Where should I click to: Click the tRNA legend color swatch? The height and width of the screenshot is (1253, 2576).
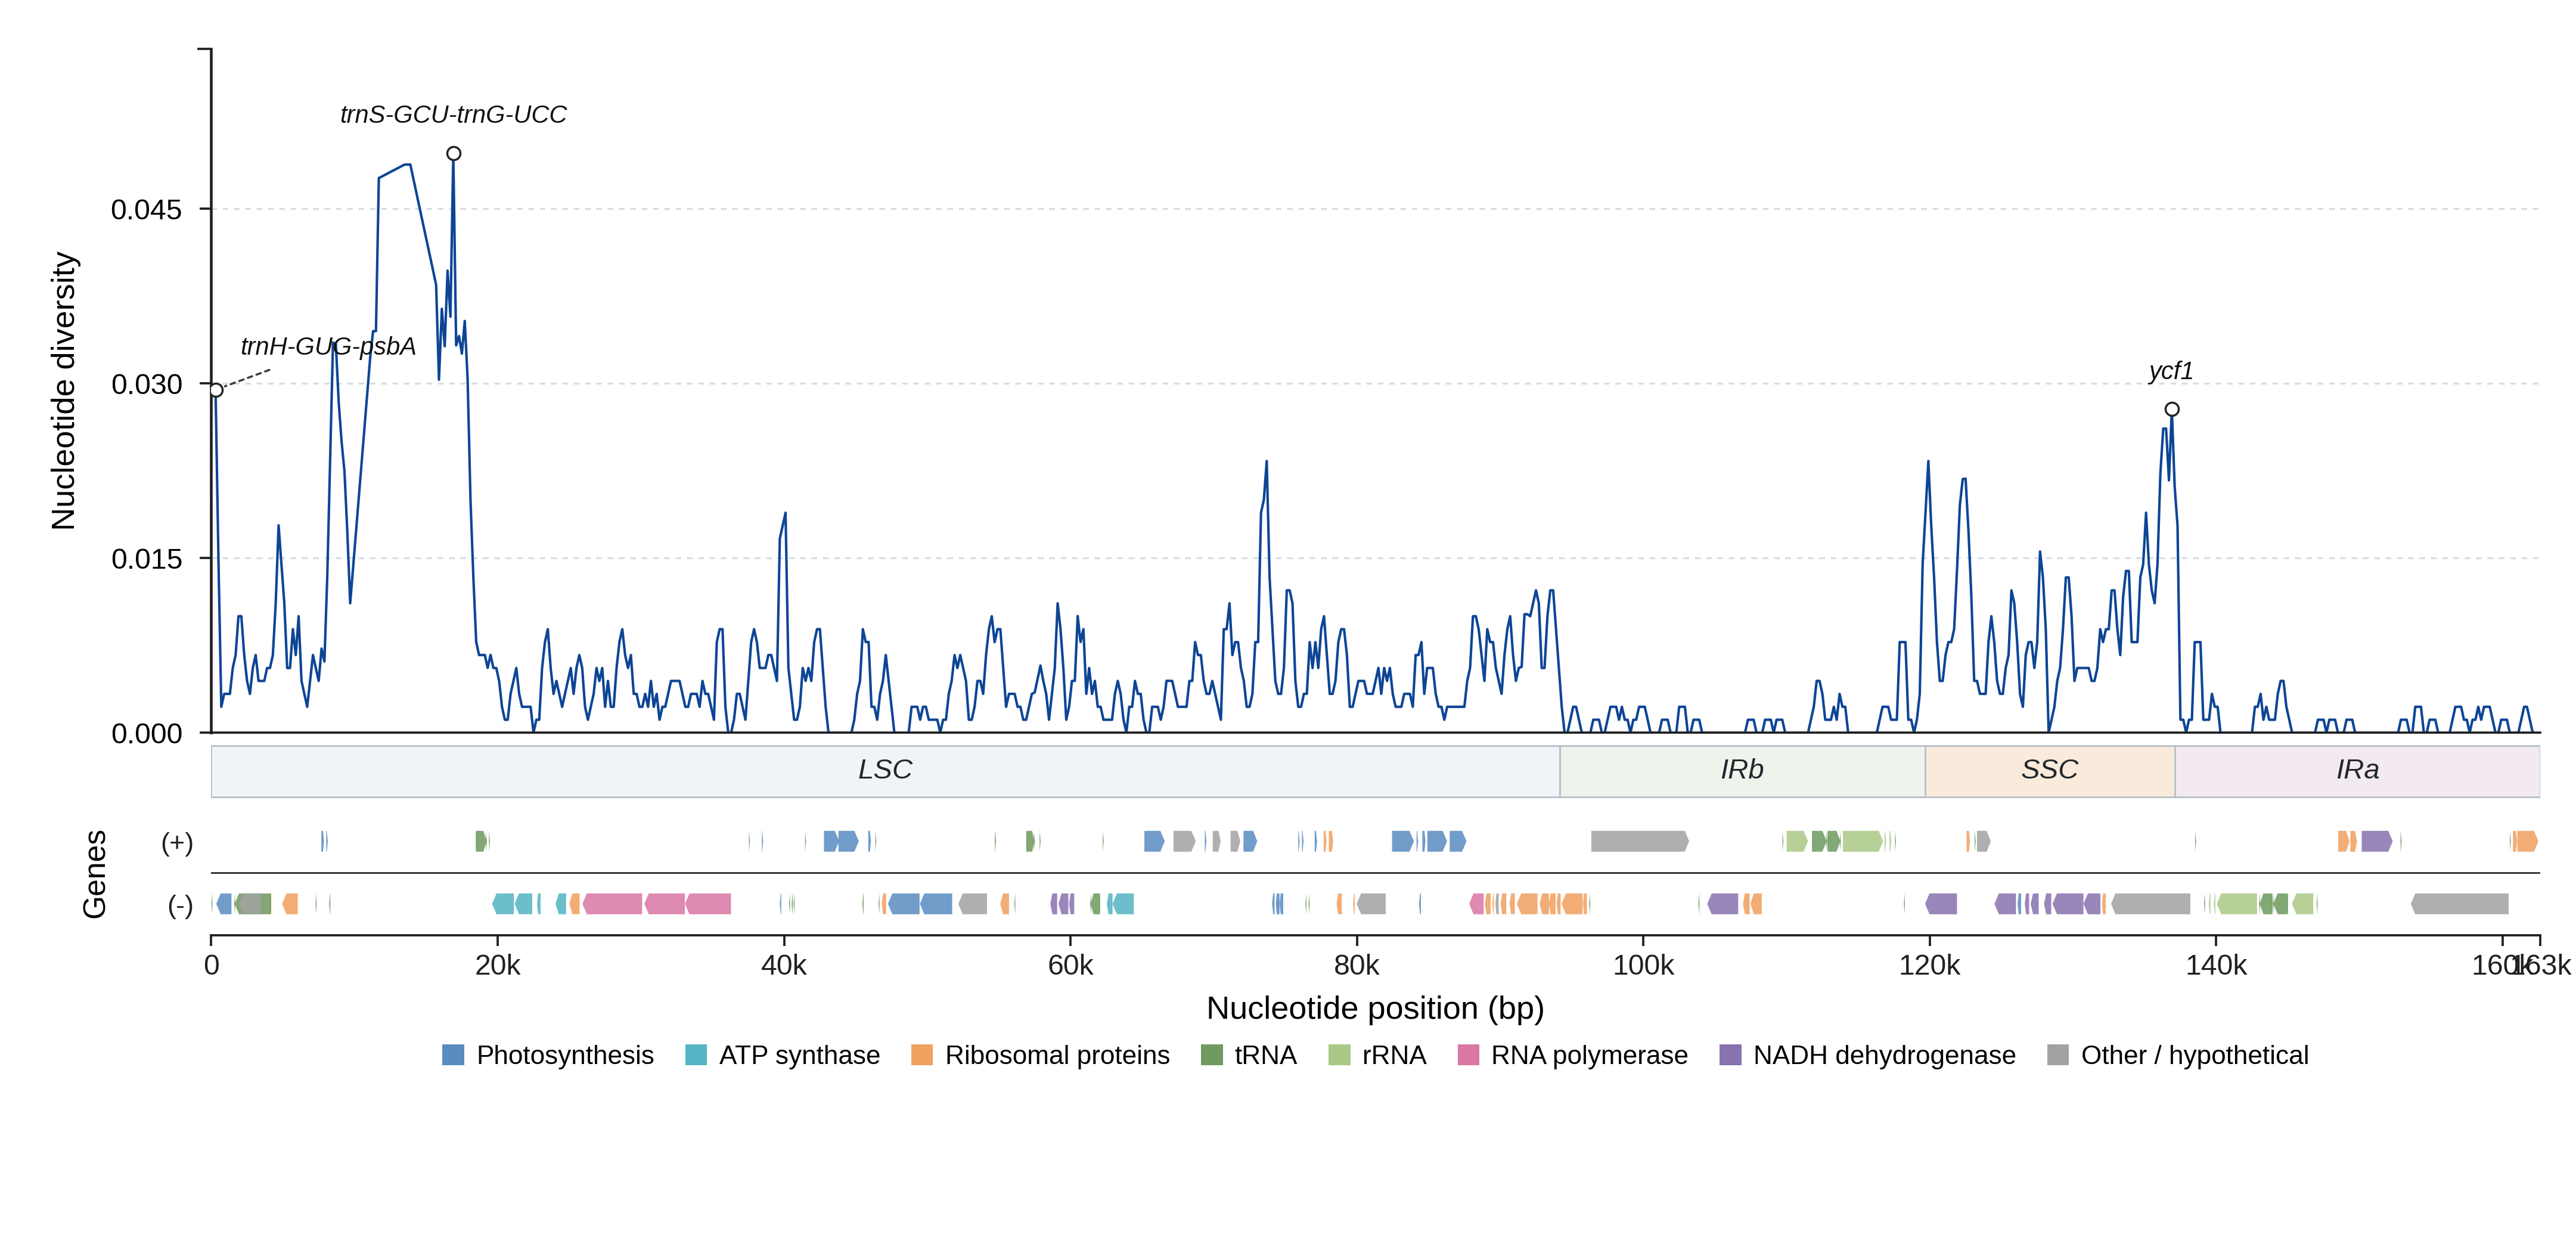point(1212,1055)
